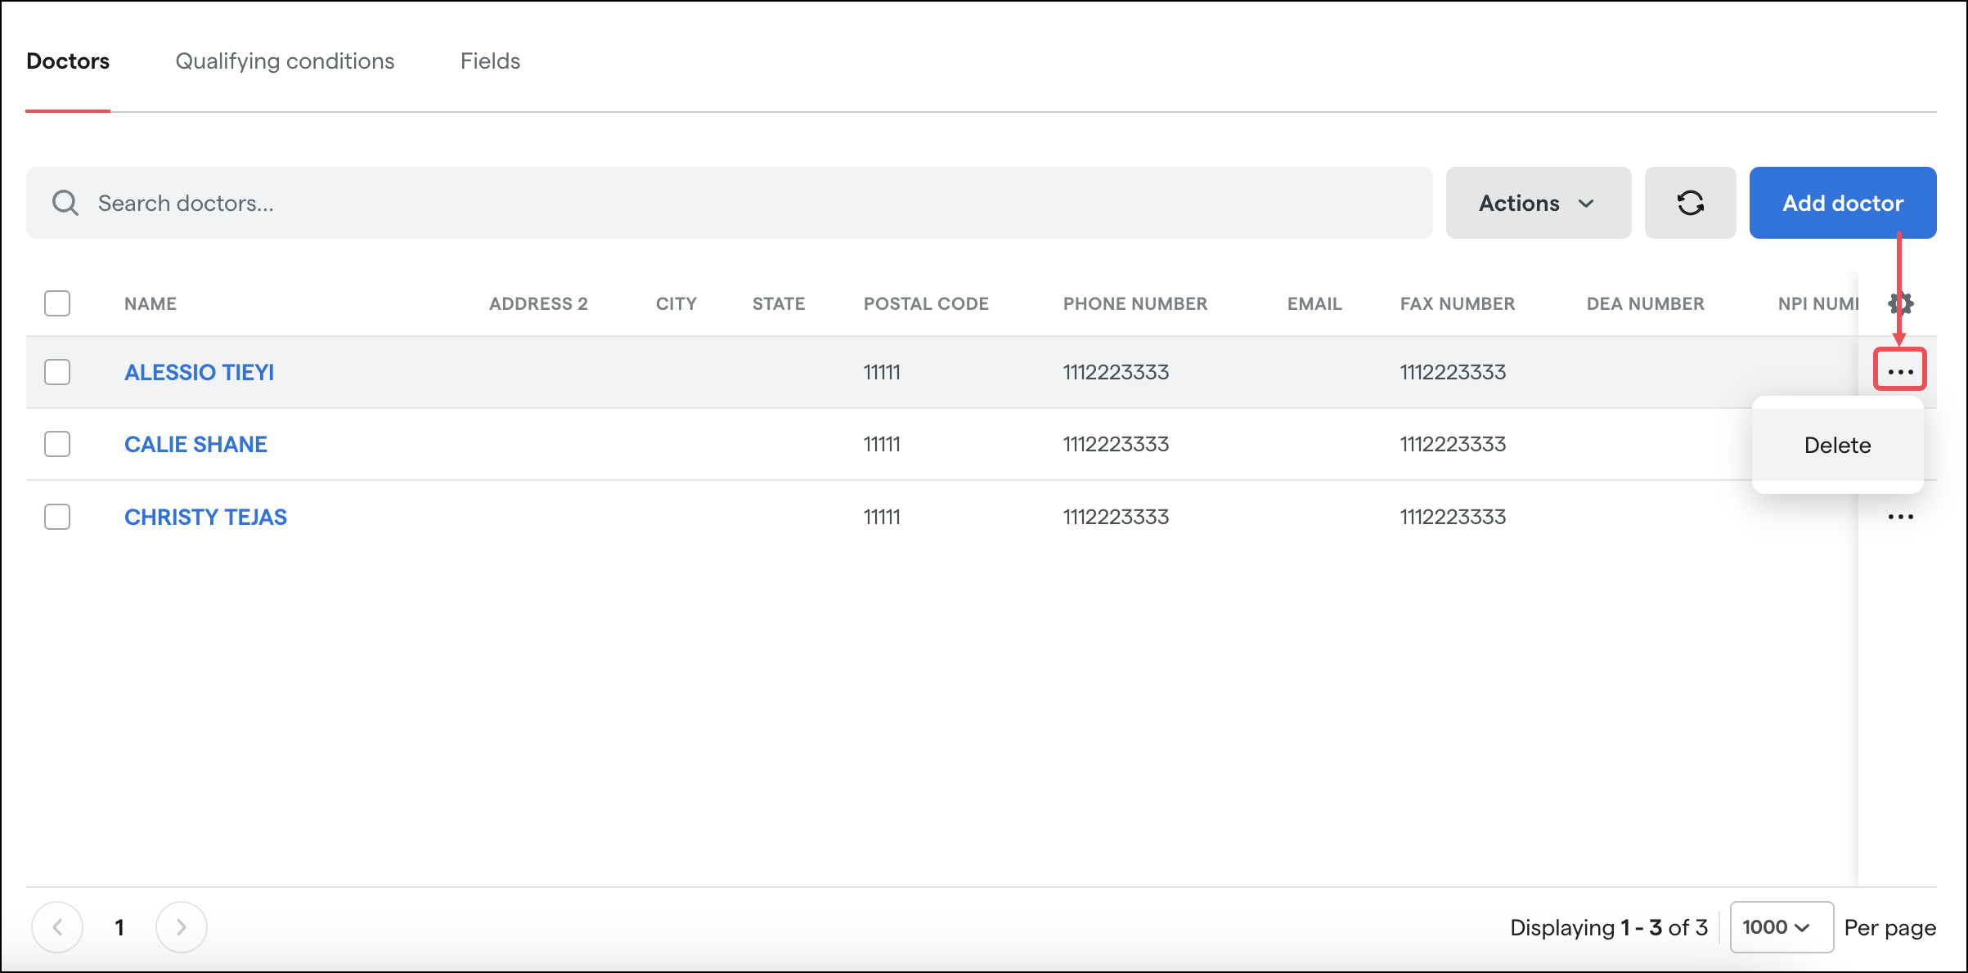Check the box for Alessio Tieyi

[x=57, y=372]
